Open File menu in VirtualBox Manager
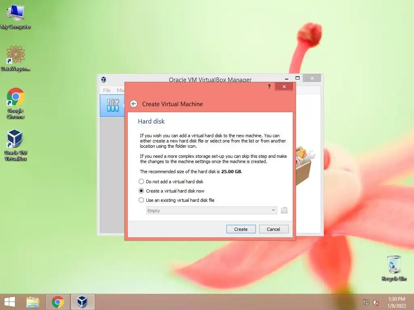414x310 pixels. [x=107, y=90]
